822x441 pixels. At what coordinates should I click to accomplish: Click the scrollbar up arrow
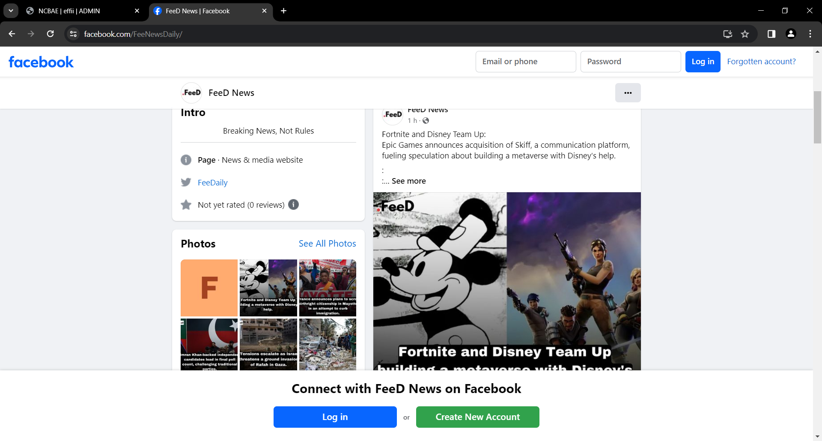pos(817,51)
